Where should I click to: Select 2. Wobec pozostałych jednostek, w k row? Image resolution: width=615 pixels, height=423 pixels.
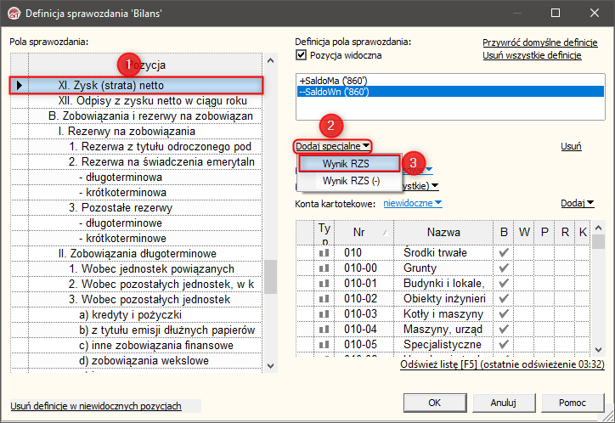(x=136, y=285)
